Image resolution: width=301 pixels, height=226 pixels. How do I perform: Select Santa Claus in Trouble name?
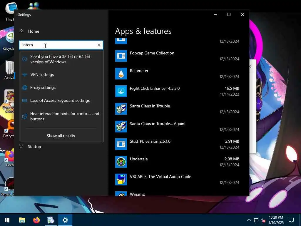coord(150,106)
